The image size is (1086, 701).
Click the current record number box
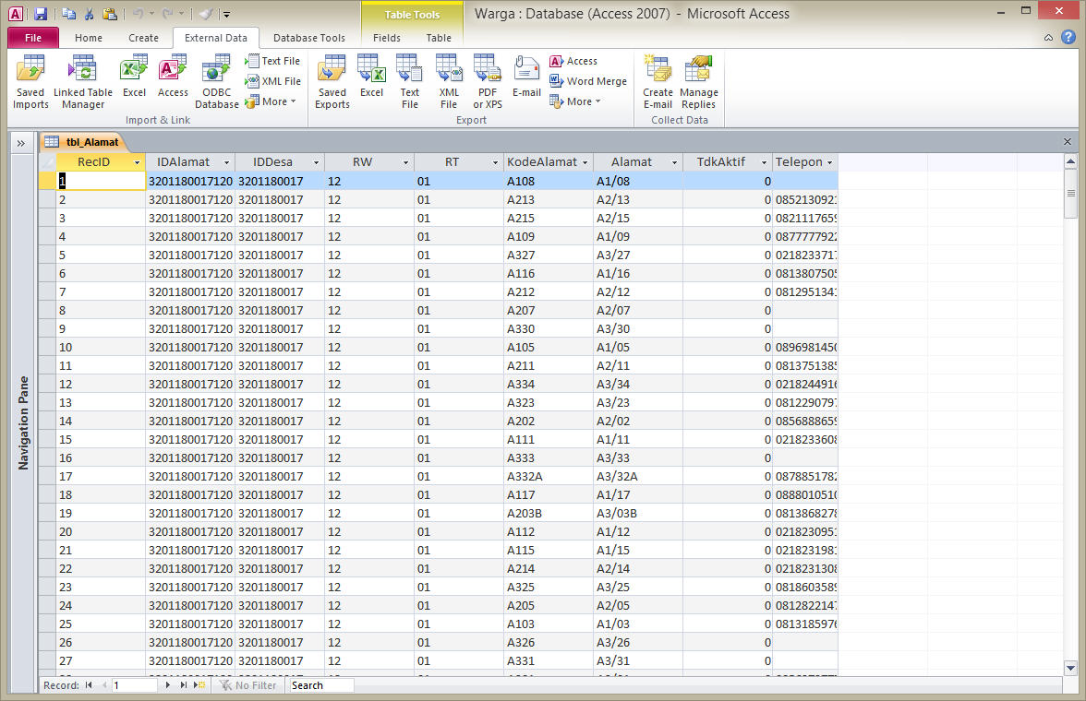point(135,685)
